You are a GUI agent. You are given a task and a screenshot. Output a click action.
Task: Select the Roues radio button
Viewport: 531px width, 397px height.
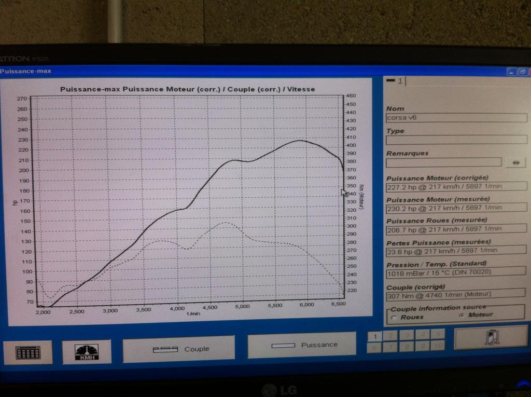pos(394,318)
